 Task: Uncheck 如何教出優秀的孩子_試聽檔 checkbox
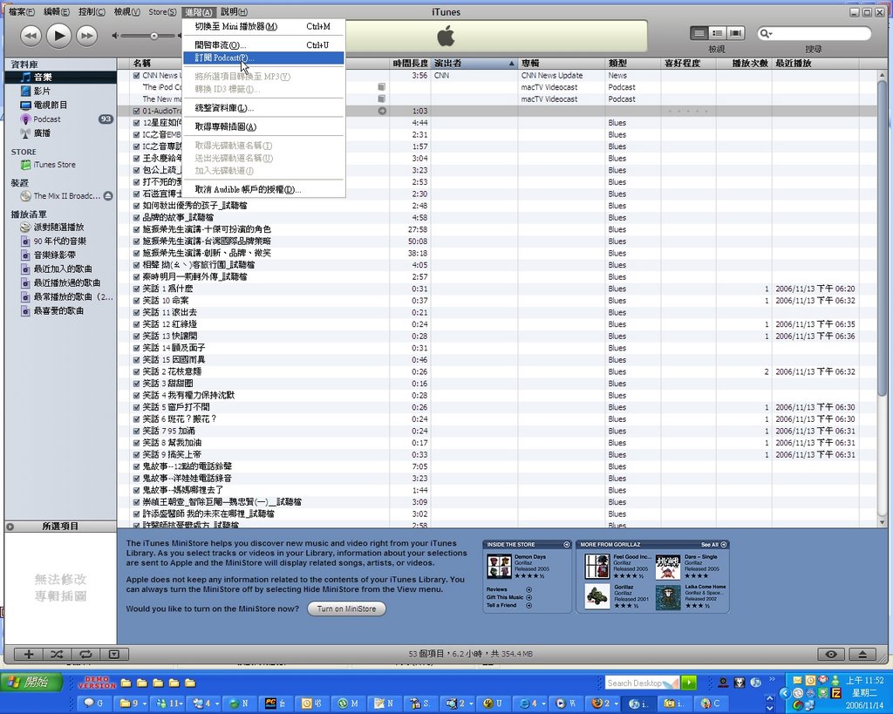coord(137,206)
